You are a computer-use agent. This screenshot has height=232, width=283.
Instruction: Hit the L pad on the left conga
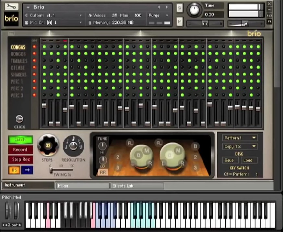(133, 163)
